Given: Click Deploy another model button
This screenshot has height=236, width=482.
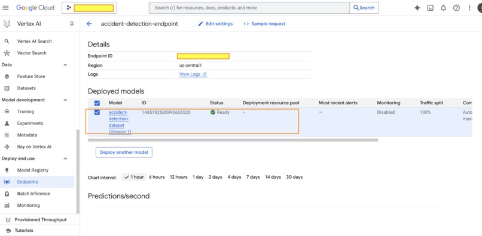Looking at the screenshot, I should 124,153.
